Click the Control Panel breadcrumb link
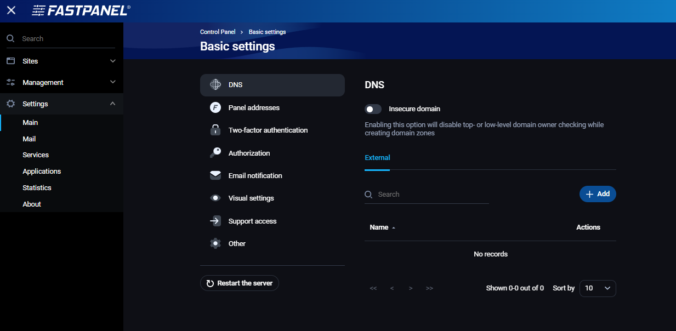This screenshot has width=676, height=331. tap(218, 32)
